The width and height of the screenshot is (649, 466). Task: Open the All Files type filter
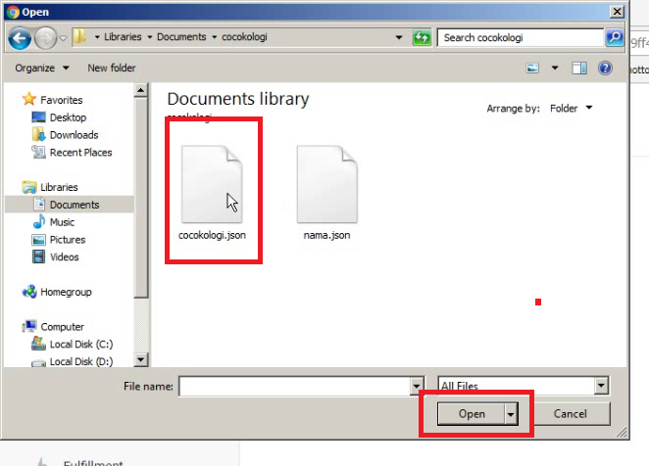tap(524, 386)
